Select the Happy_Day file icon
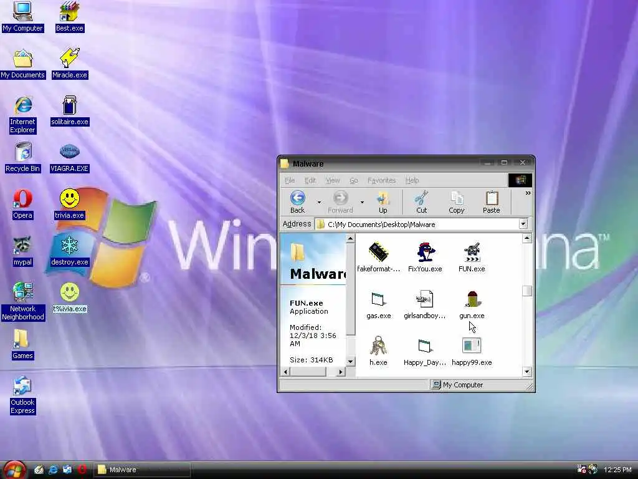Screen dimensions: 638x479 point(425,351)
